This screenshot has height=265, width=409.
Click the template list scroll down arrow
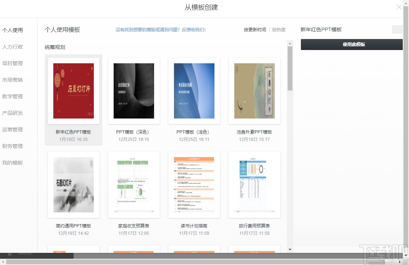click(290, 249)
